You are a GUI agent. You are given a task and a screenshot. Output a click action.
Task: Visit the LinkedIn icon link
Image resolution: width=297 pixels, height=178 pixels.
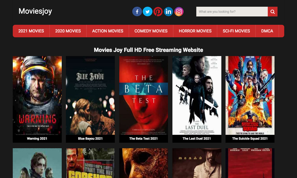pyautogui.click(x=168, y=12)
